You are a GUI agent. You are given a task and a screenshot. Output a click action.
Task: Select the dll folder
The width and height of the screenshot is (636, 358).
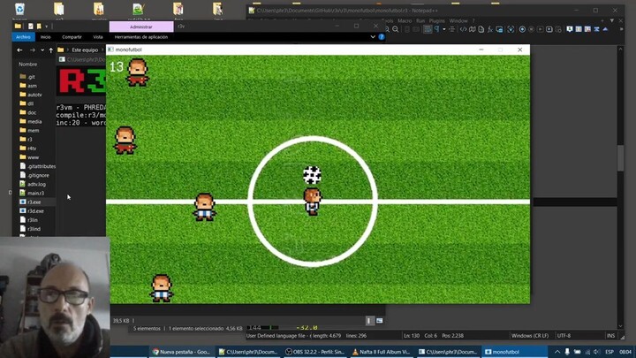(26, 103)
